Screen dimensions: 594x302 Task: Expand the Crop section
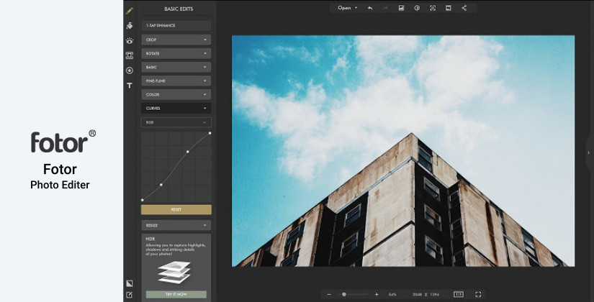coord(176,40)
